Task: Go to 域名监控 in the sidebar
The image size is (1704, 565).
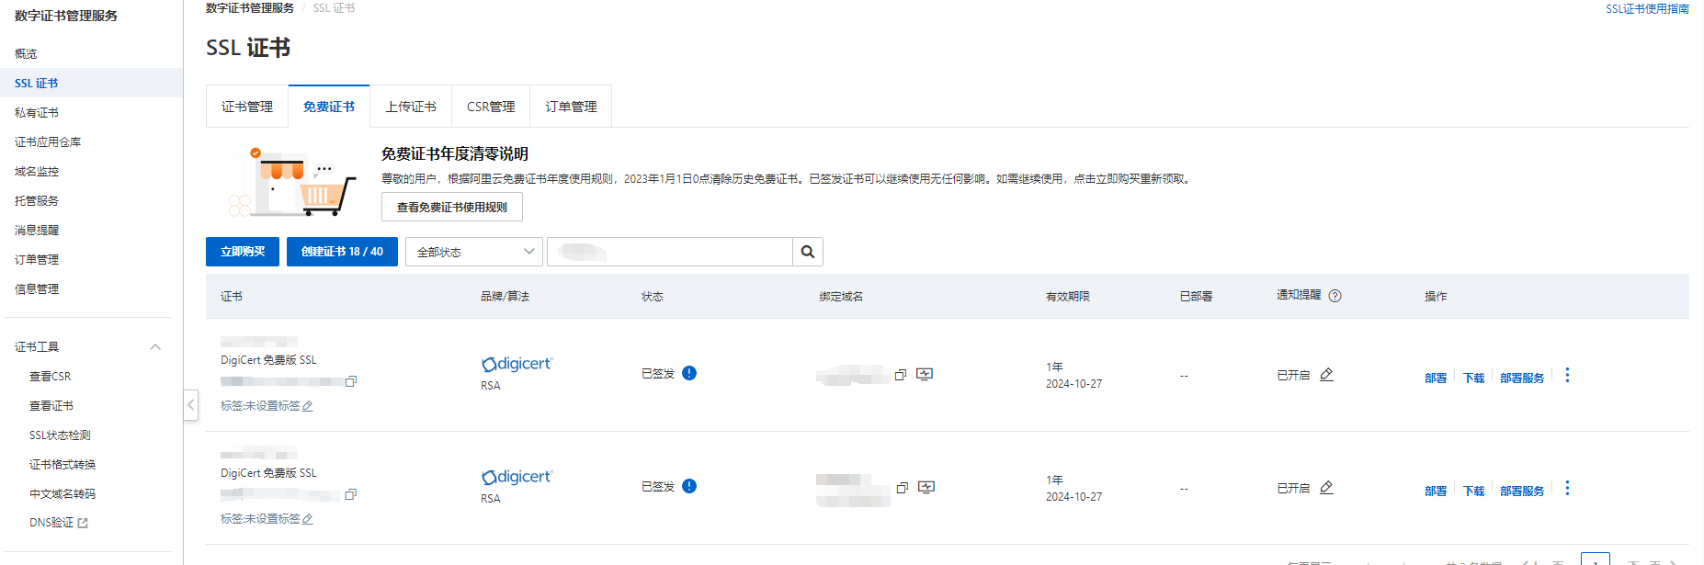Action: tap(37, 171)
